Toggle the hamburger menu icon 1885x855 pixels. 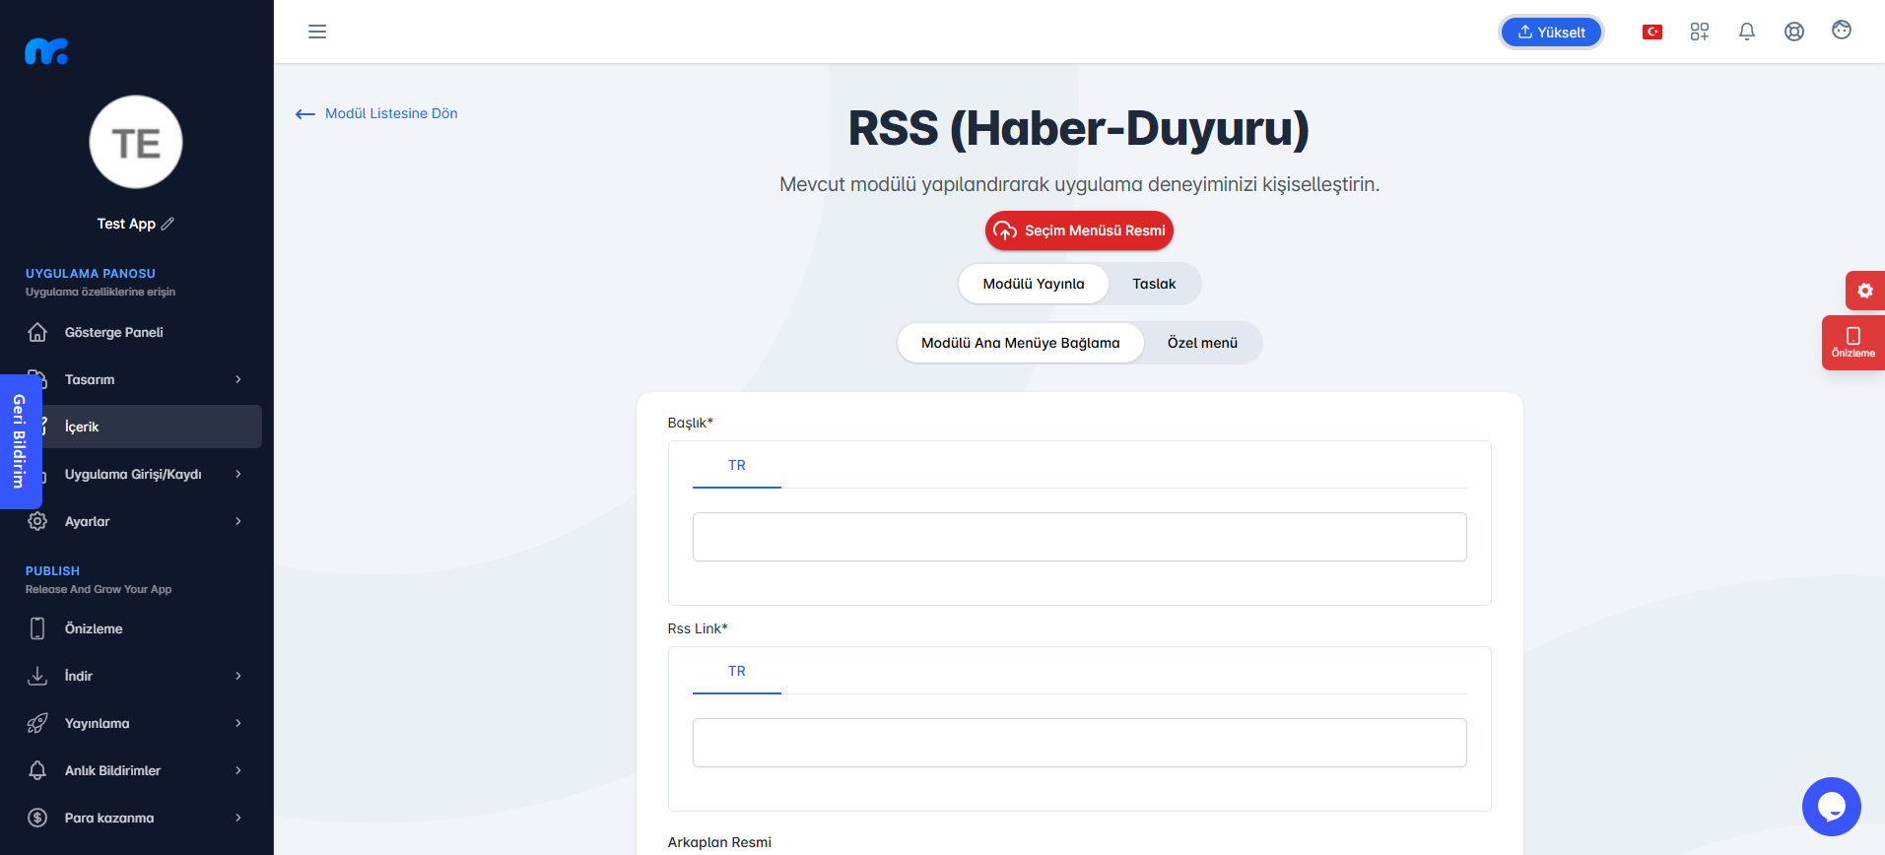pos(317,32)
